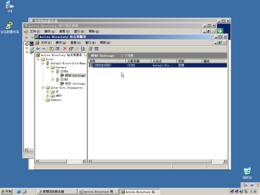Switch to 管理您的服务器 taskbar button
Viewport: 260px width, 195px height.
57,191
